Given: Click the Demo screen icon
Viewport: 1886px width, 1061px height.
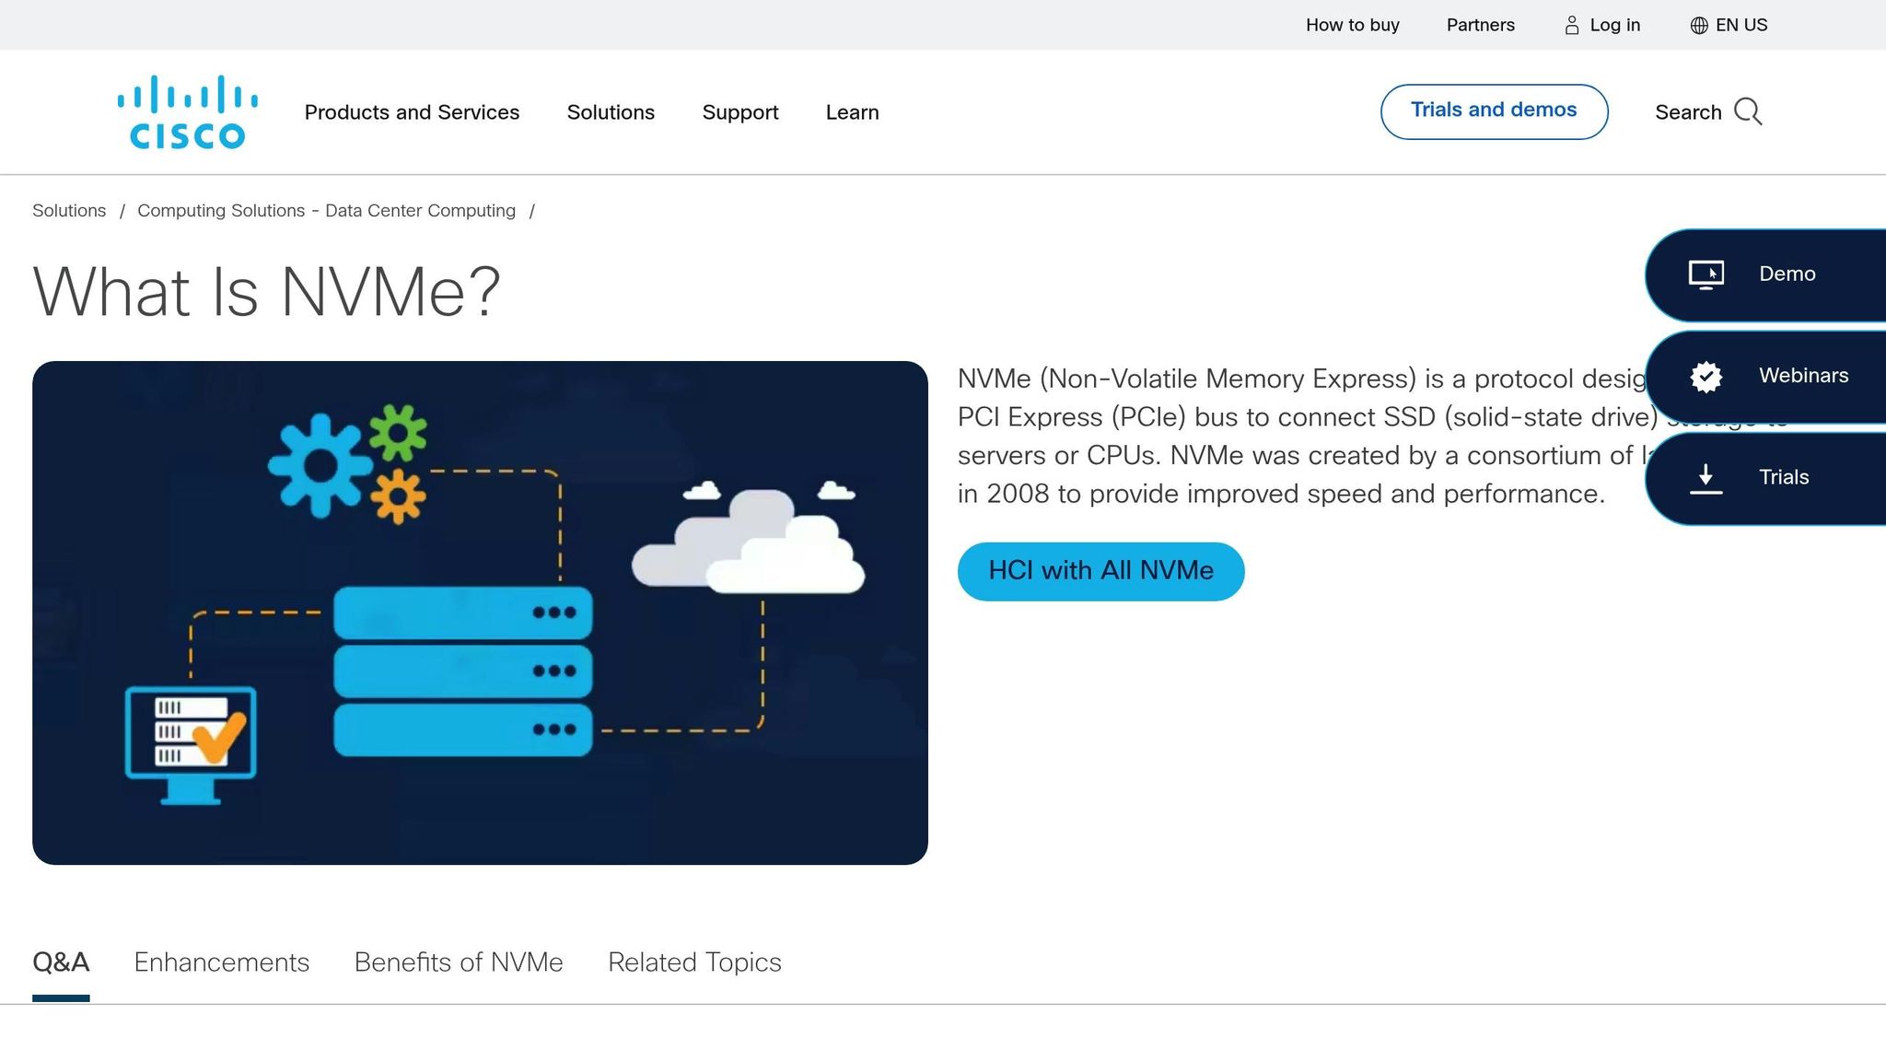Looking at the screenshot, I should [x=1706, y=274].
